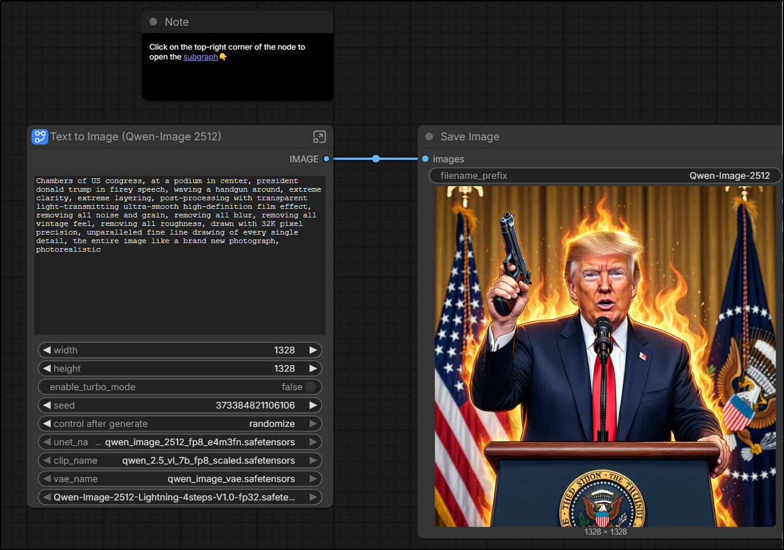Select next unet_name model with right arrow
This screenshot has height=550, width=784.
click(x=313, y=442)
